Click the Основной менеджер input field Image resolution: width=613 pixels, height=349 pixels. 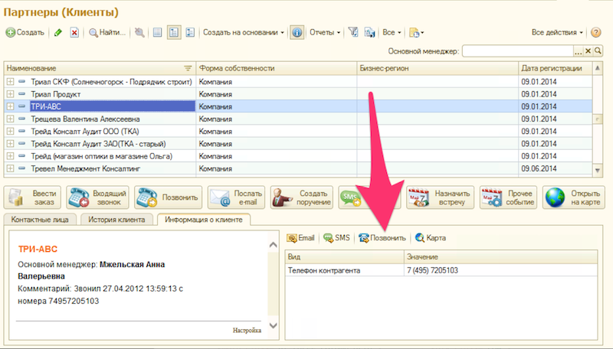pos(517,51)
